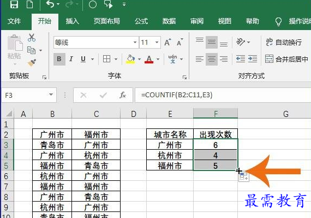Switch to the 开始 tab
311x218 pixels.
45,21
